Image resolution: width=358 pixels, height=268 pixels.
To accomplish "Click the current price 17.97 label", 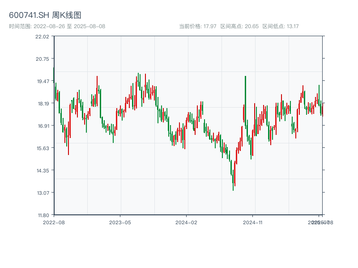I will [197, 26].
